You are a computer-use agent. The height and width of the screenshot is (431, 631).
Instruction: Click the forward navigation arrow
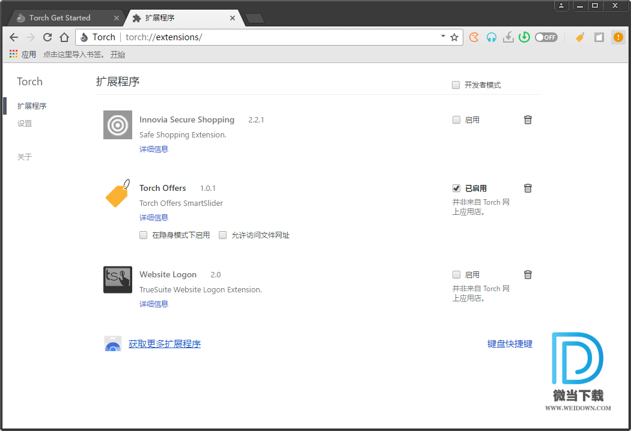[x=31, y=37]
